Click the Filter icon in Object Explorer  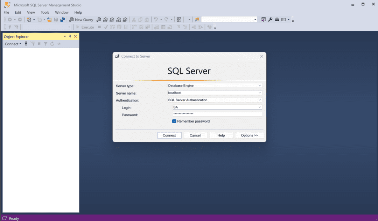tap(45, 44)
